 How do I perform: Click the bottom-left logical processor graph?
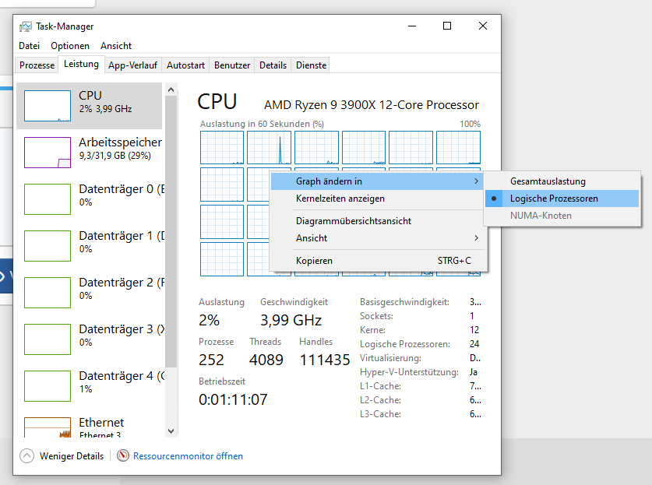pyautogui.click(x=222, y=259)
